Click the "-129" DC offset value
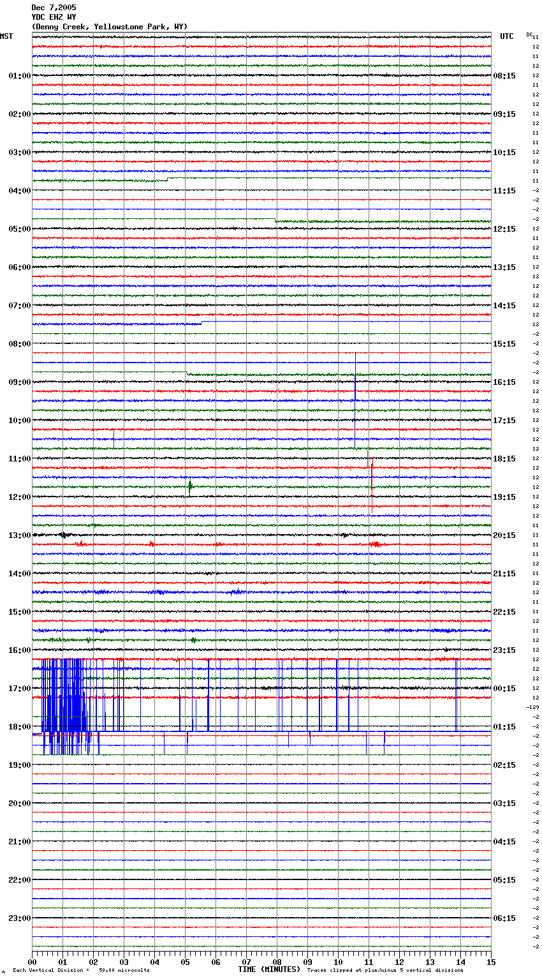The image size is (542, 979). 533,707
